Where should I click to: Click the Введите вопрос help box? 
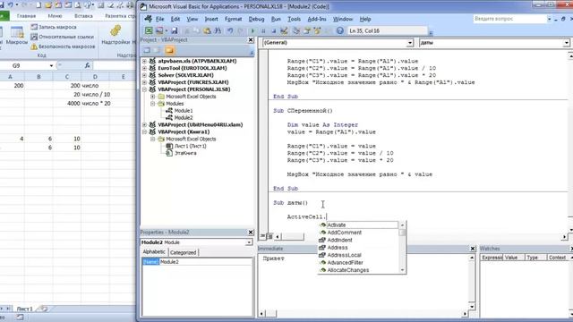pos(509,19)
